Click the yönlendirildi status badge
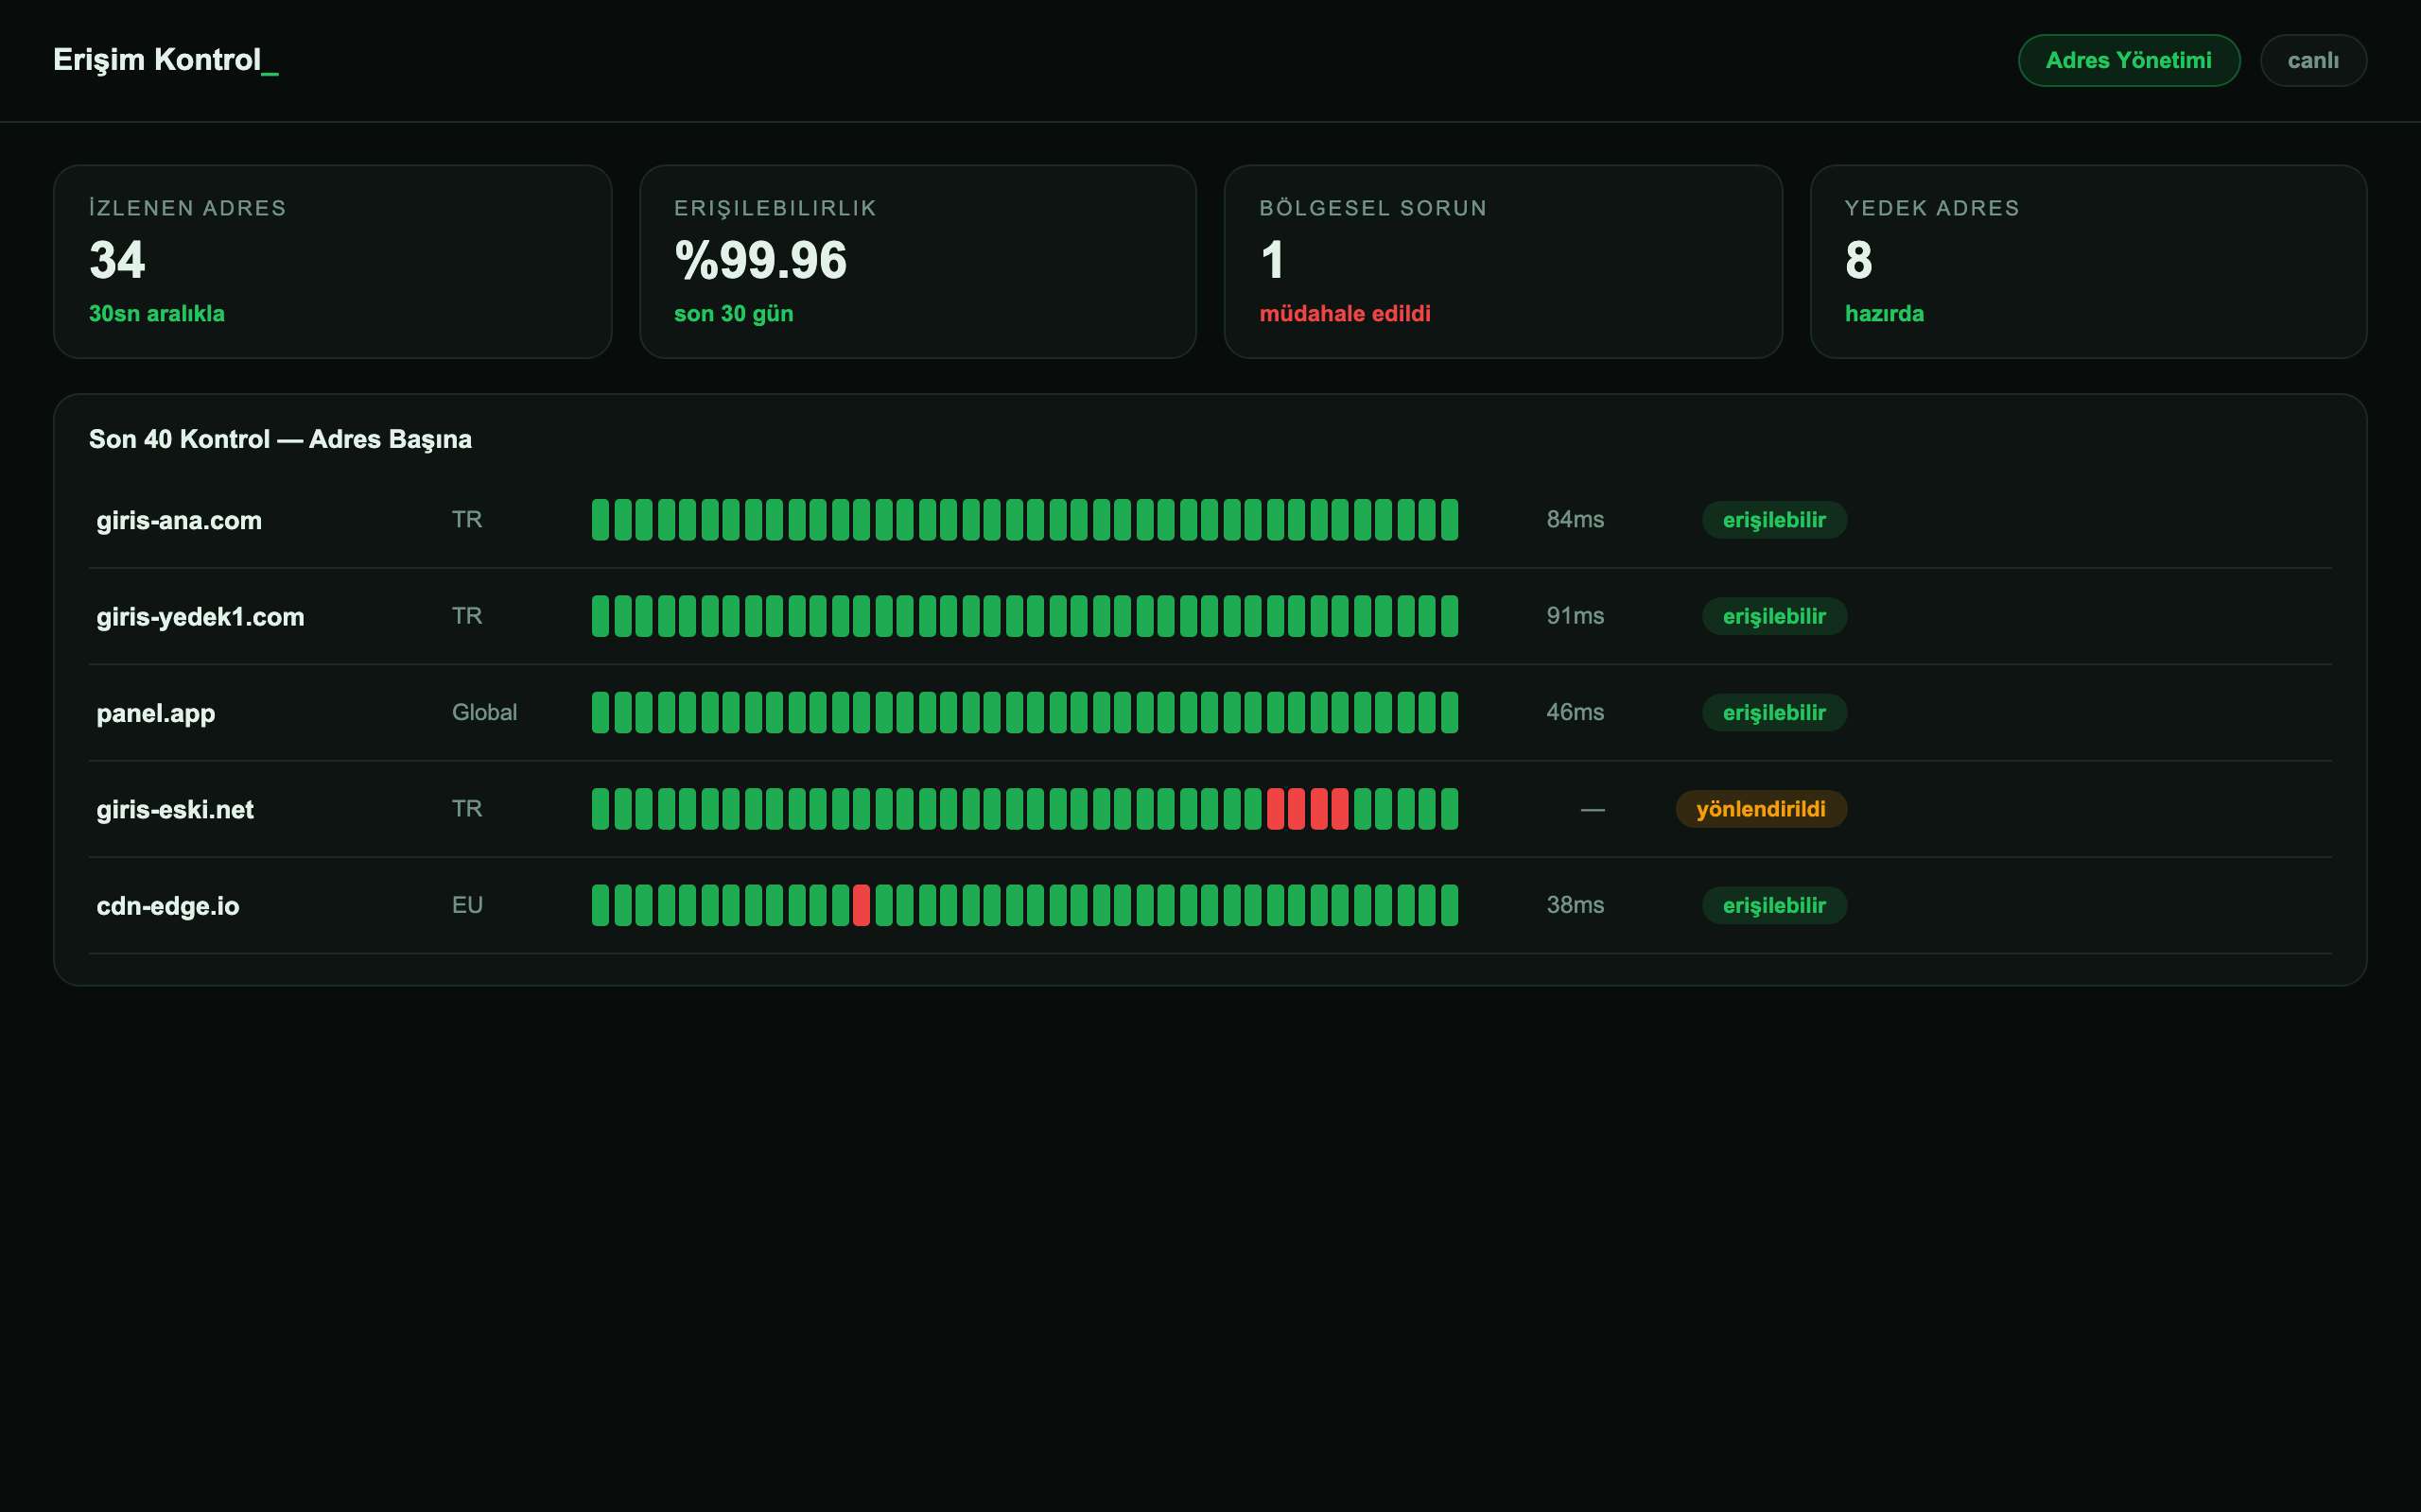Screen dimensions: 2421x1512 pyautogui.click(x=1761, y=809)
